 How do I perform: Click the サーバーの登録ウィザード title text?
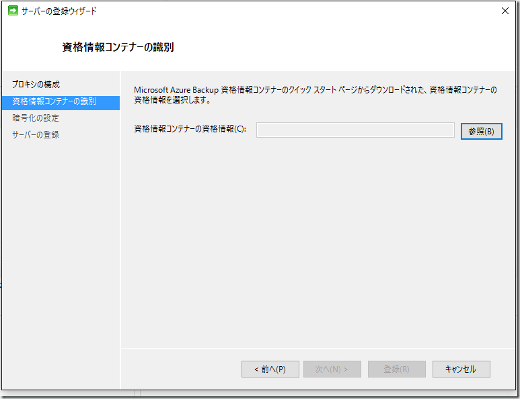coord(59,11)
